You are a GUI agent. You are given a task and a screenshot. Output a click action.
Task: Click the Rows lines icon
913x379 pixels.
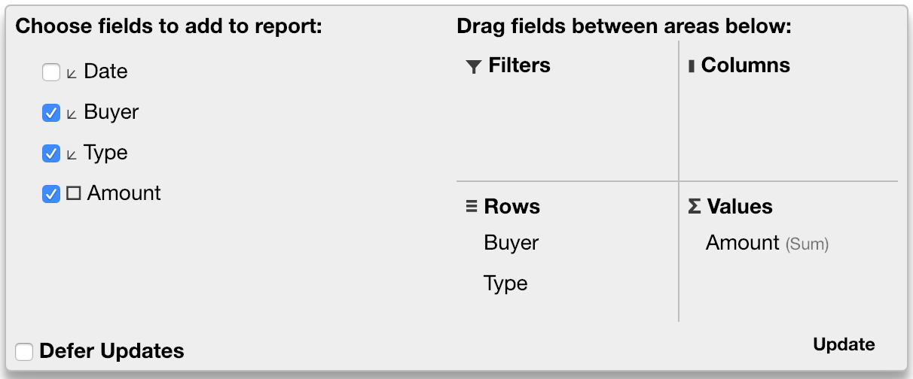click(472, 206)
